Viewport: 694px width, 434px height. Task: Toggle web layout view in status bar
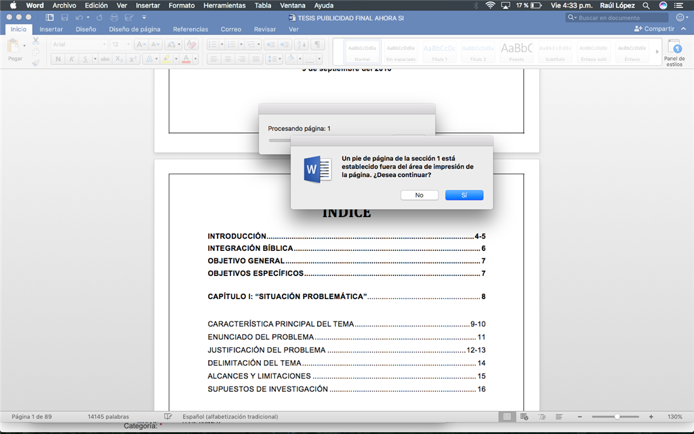pyautogui.click(x=525, y=417)
